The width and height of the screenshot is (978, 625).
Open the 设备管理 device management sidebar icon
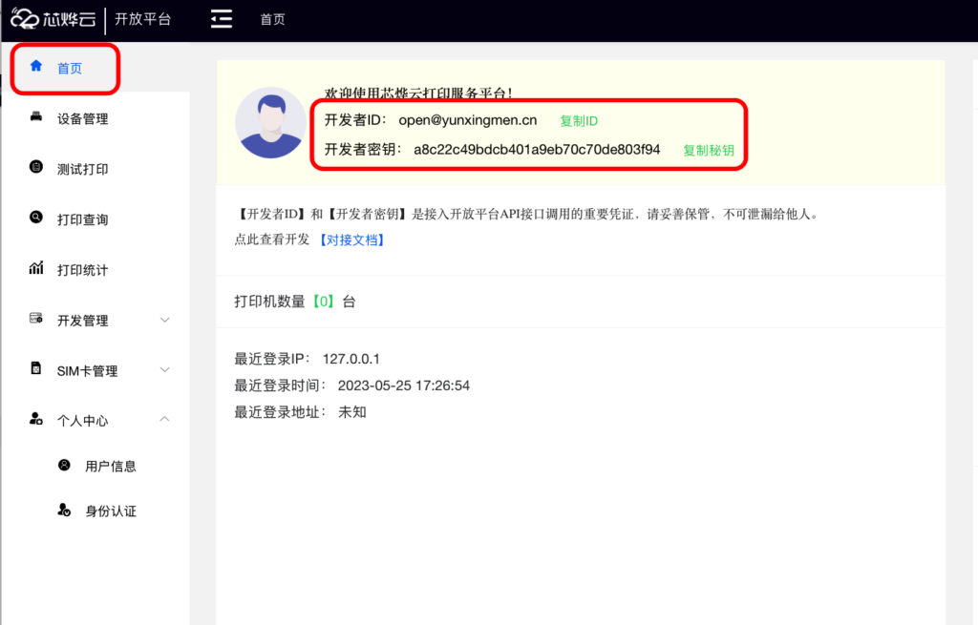click(33, 118)
